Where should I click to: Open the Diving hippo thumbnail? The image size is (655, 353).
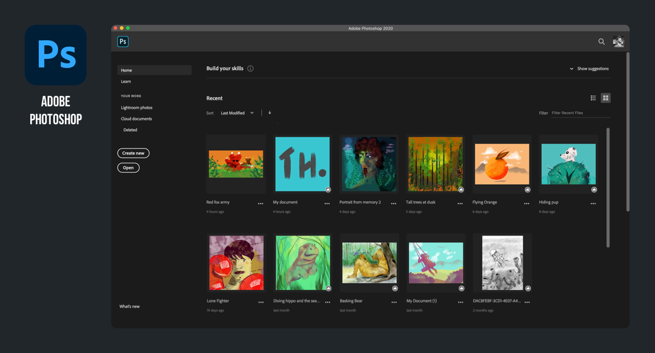303,263
